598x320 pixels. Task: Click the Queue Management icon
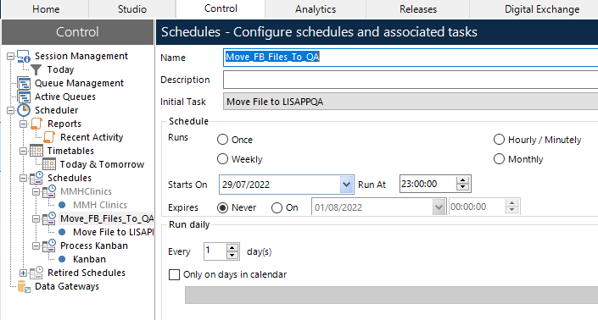pos(24,83)
